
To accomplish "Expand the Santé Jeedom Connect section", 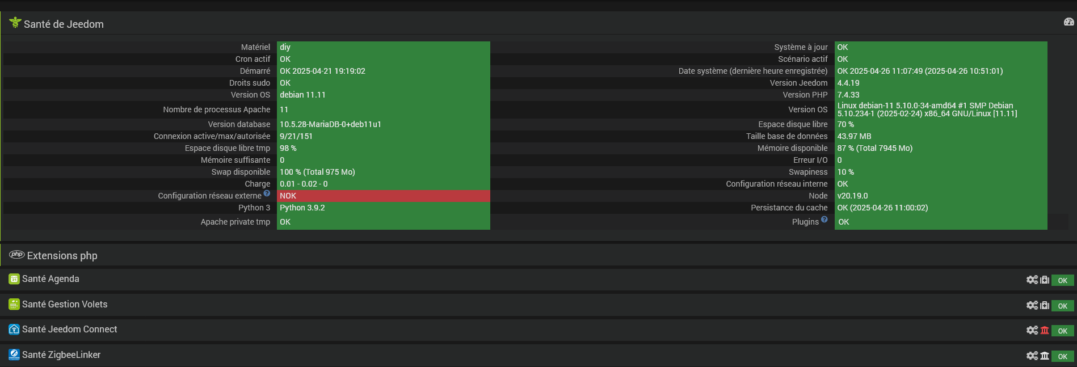I will tap(69, 329).
